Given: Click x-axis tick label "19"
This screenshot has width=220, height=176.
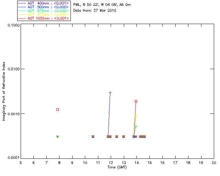Looking at the screenshot, I should (x=201, y=163).
